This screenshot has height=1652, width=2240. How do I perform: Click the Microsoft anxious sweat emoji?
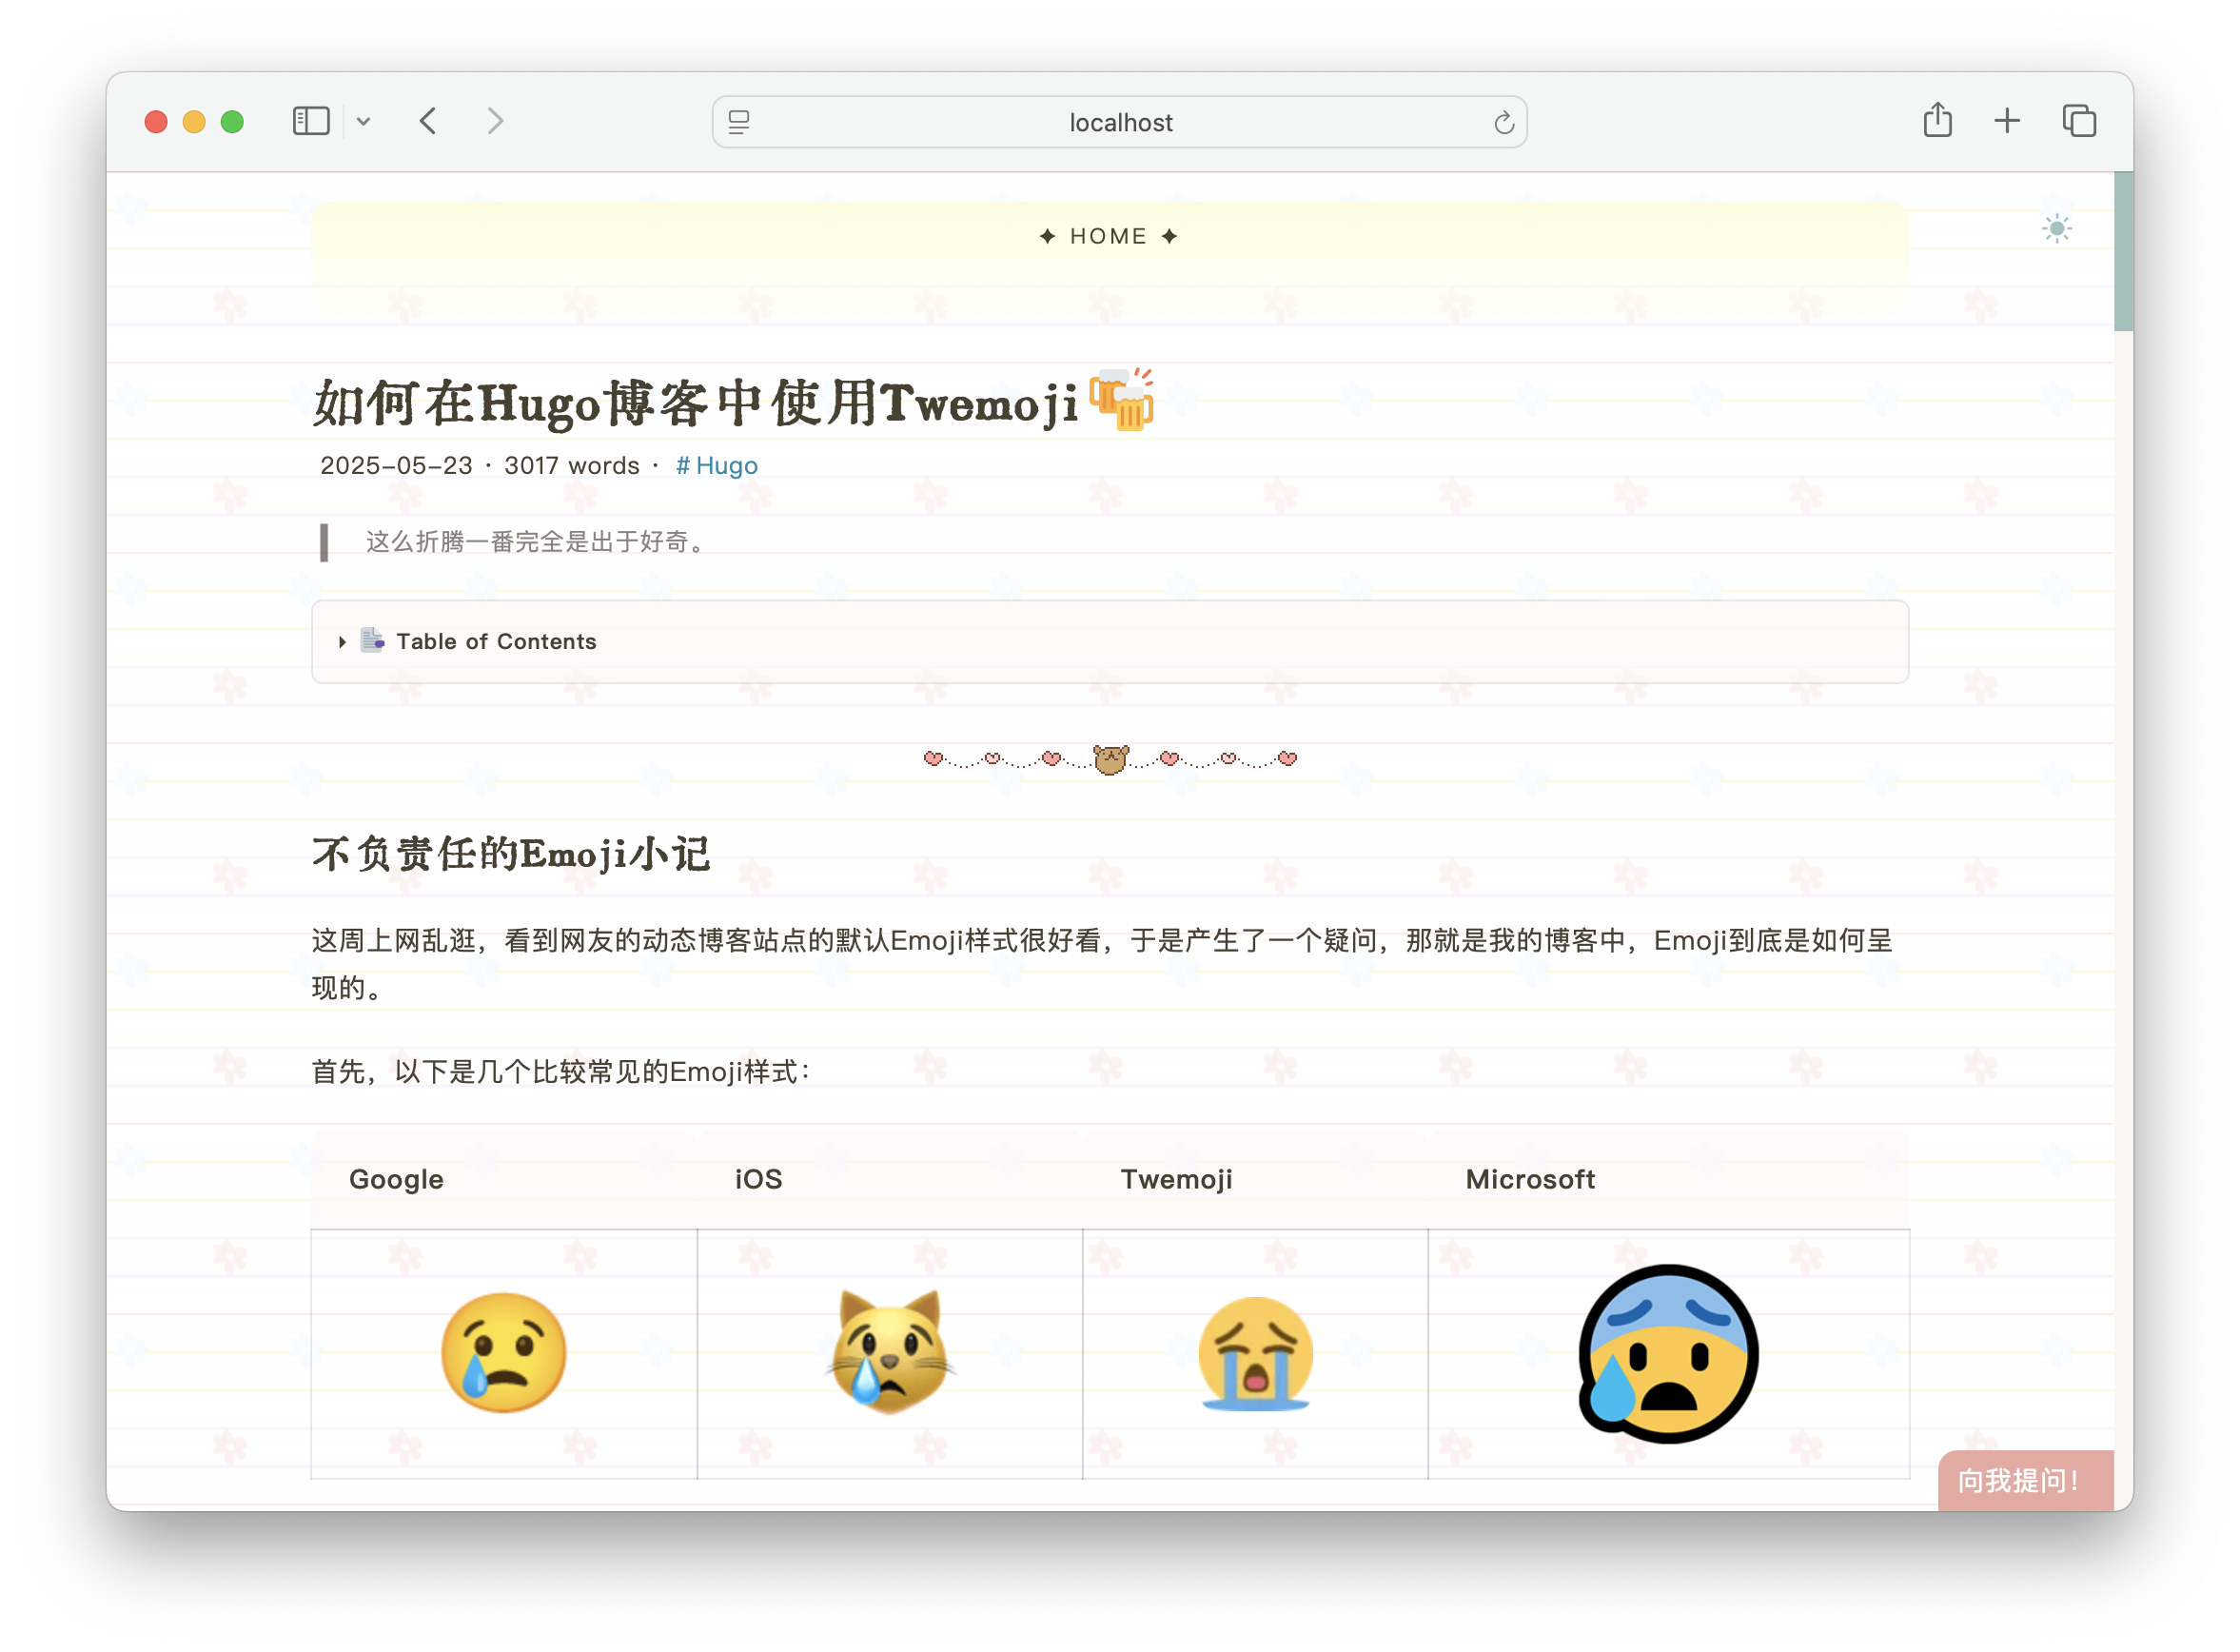(1668, 1353)
